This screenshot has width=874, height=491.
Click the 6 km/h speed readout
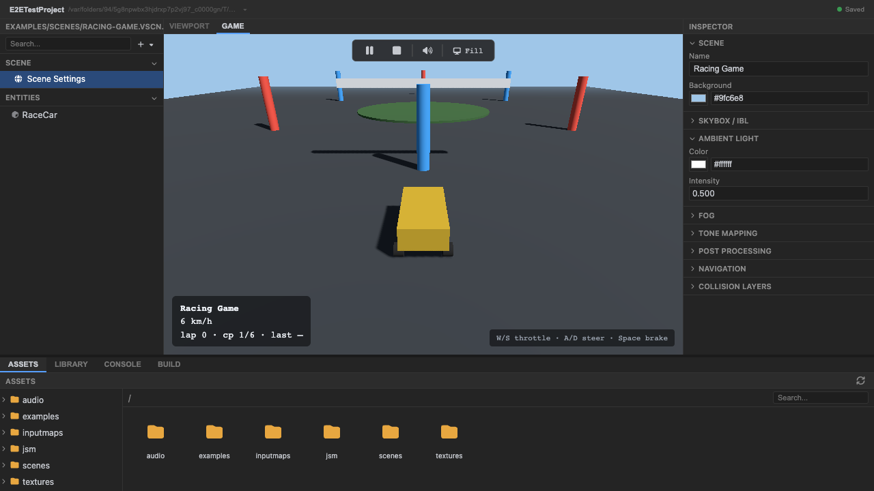pyautogui.click(x=196, y=321)
